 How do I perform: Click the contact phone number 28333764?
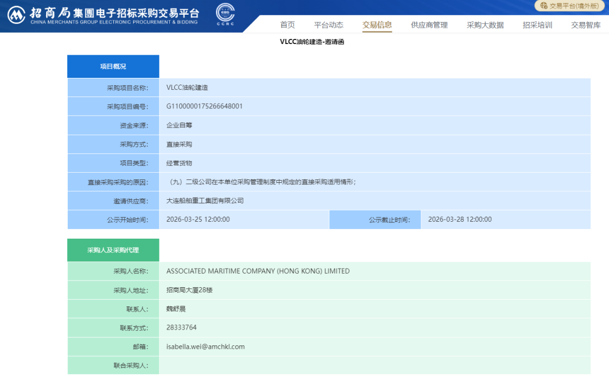click(182, 328)
